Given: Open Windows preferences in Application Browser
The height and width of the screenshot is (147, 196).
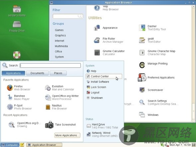Looking at the screenshot, I should pyautogui.click(x=149, y=115).
